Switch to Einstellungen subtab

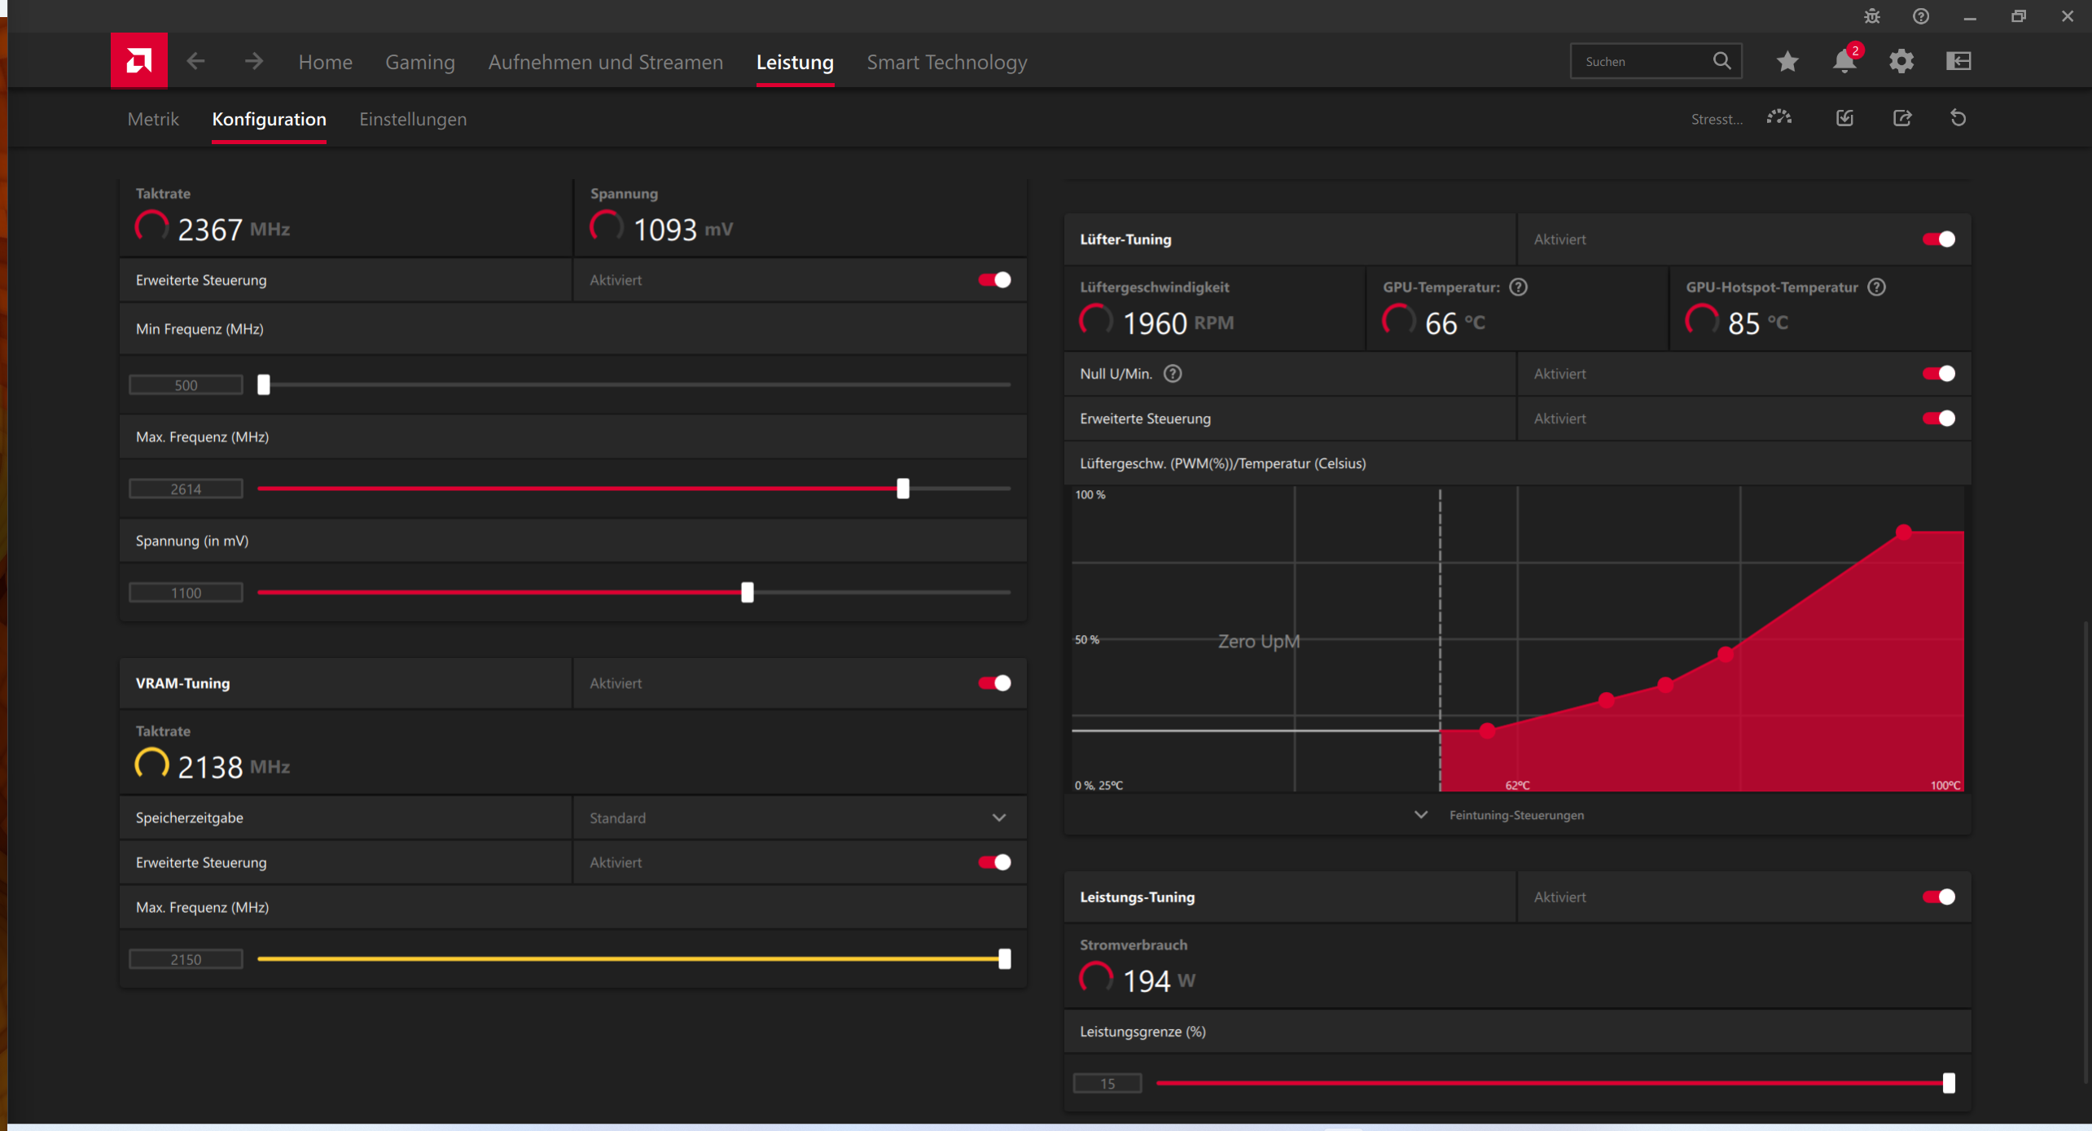coord(413,119)
